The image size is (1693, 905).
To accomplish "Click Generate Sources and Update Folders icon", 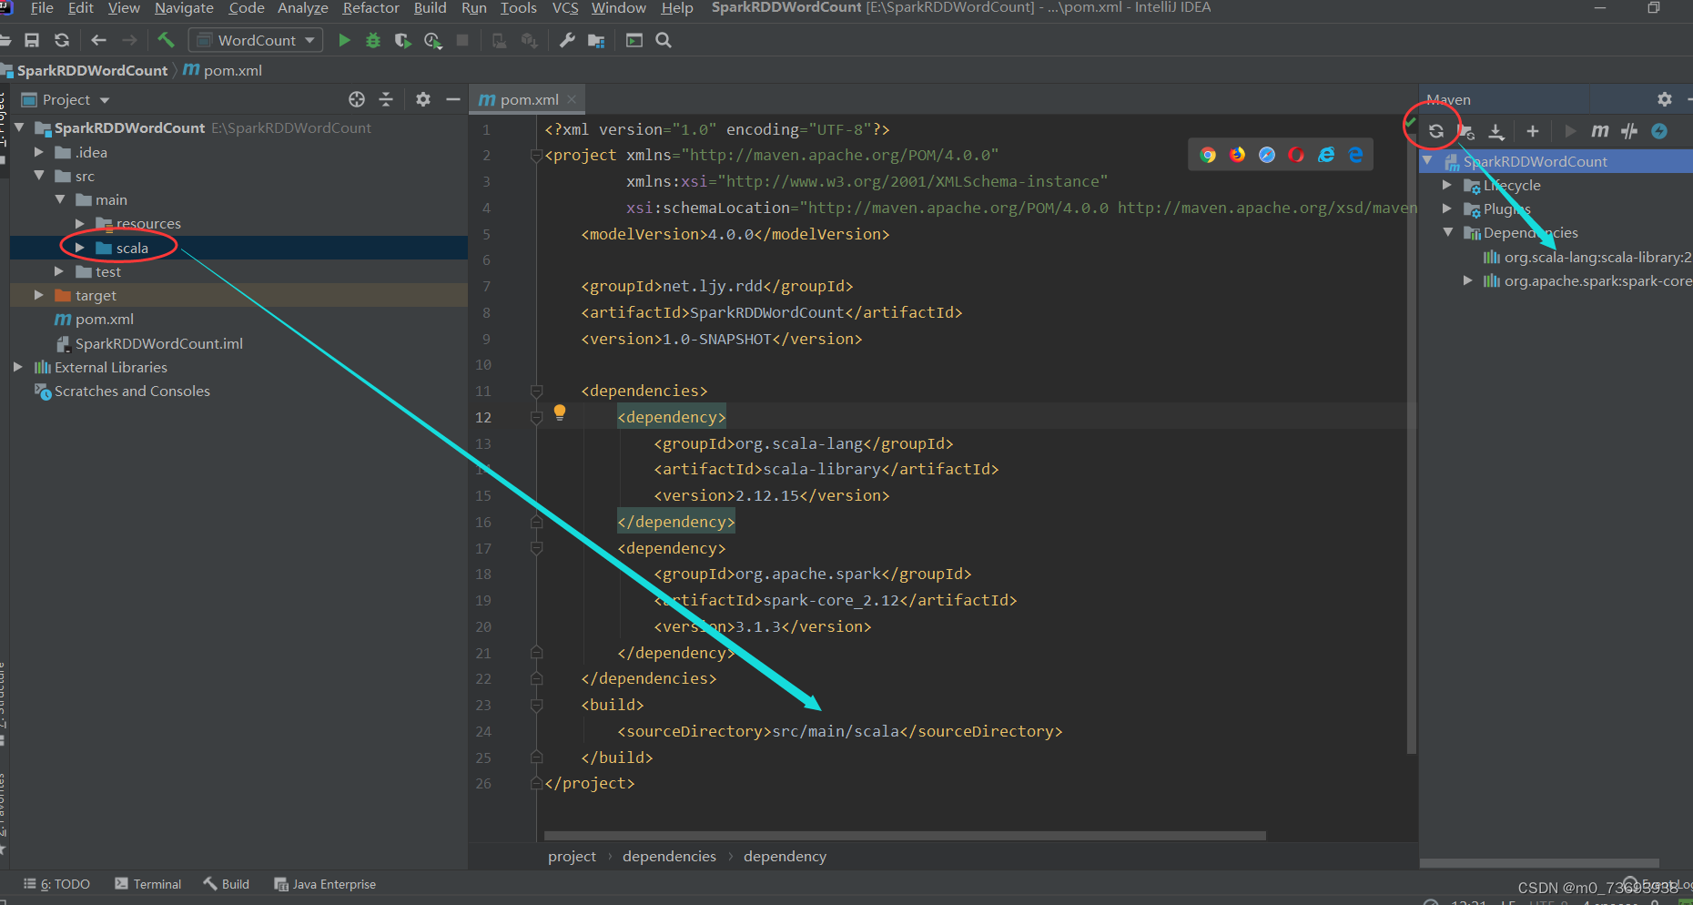I will (1466, 131).
